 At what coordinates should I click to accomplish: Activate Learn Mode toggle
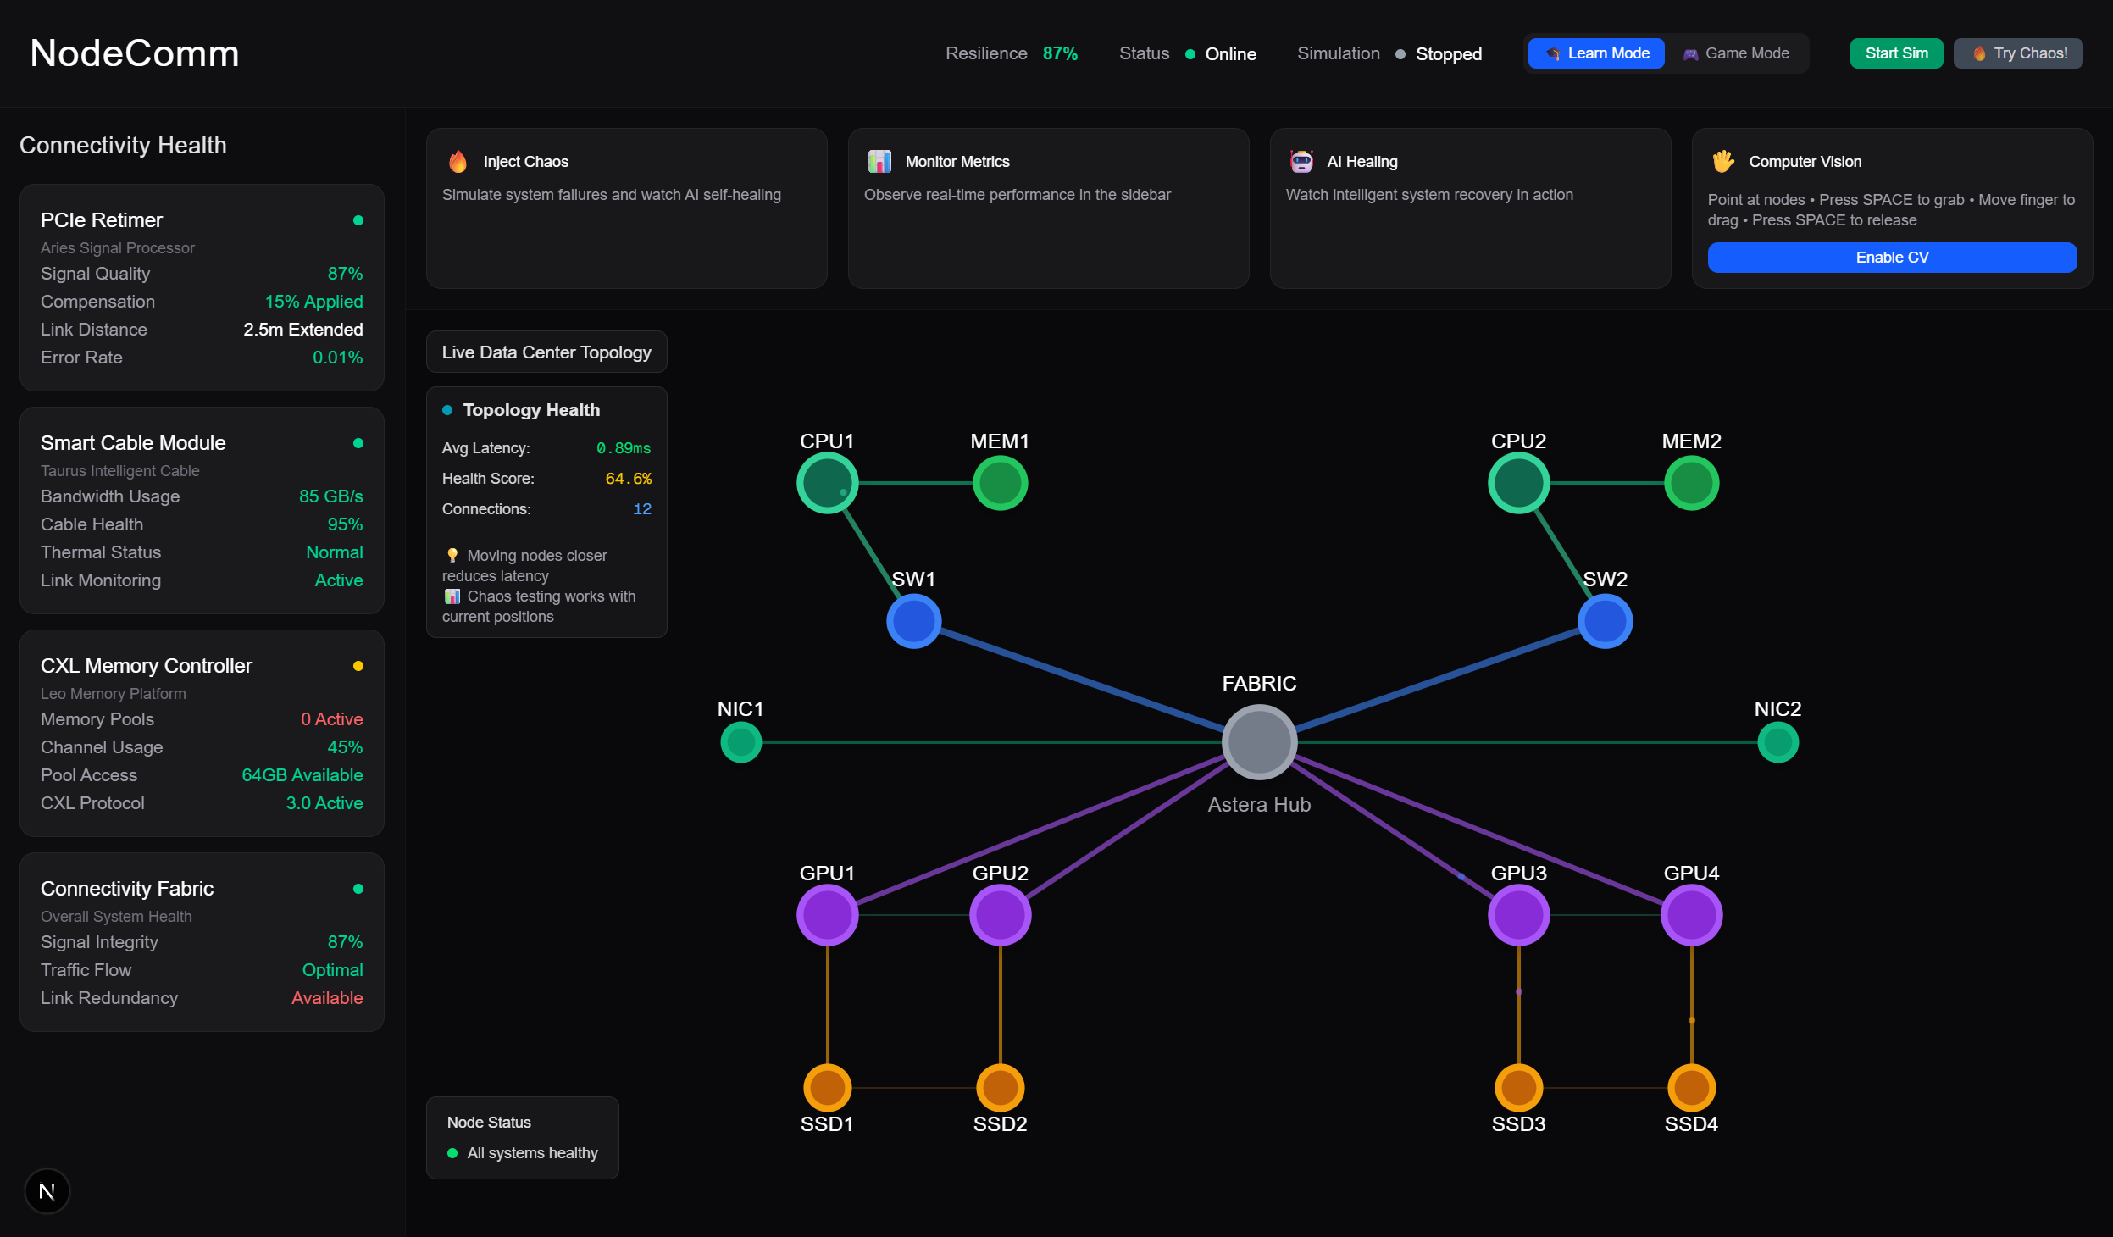[1596, 53]
